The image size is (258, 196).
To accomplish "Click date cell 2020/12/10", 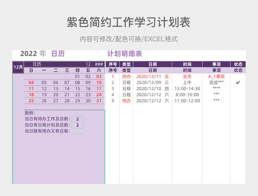I will 149,89.
